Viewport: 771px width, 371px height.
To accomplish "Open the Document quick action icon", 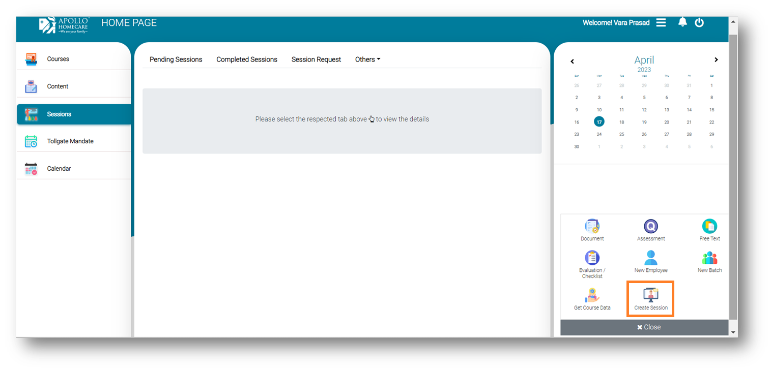I will (x=592, y=227).
